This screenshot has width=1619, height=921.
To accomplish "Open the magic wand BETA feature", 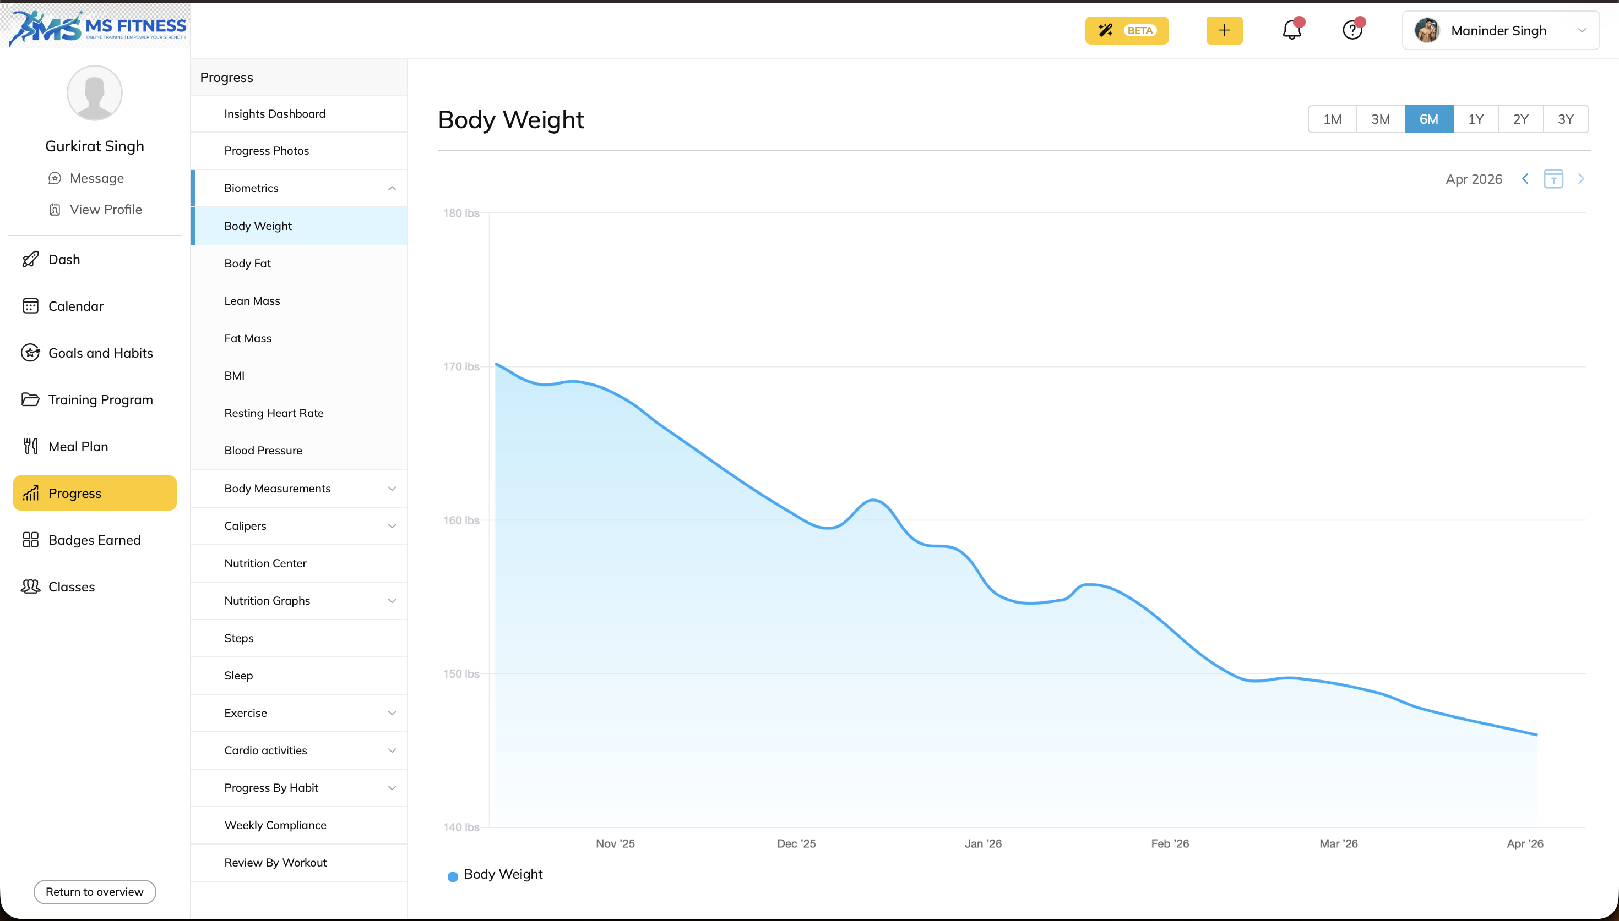I will click(1127, 30).
